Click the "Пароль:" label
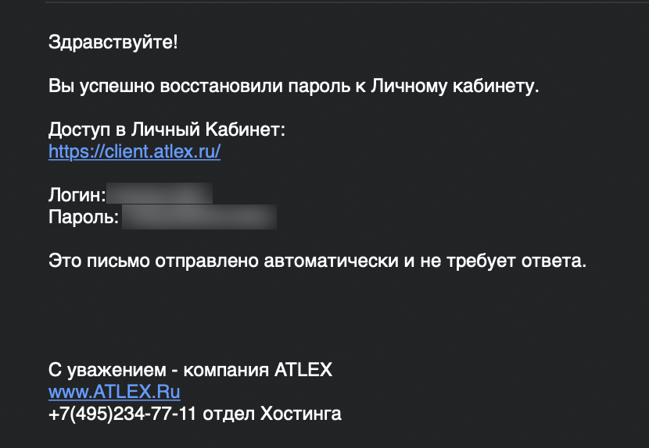649x448 pixels. pos(83,217)
